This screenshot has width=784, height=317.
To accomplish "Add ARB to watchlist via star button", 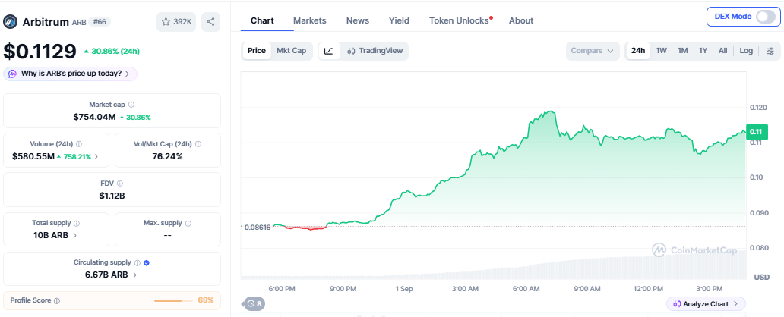I will tap(176, 22).
